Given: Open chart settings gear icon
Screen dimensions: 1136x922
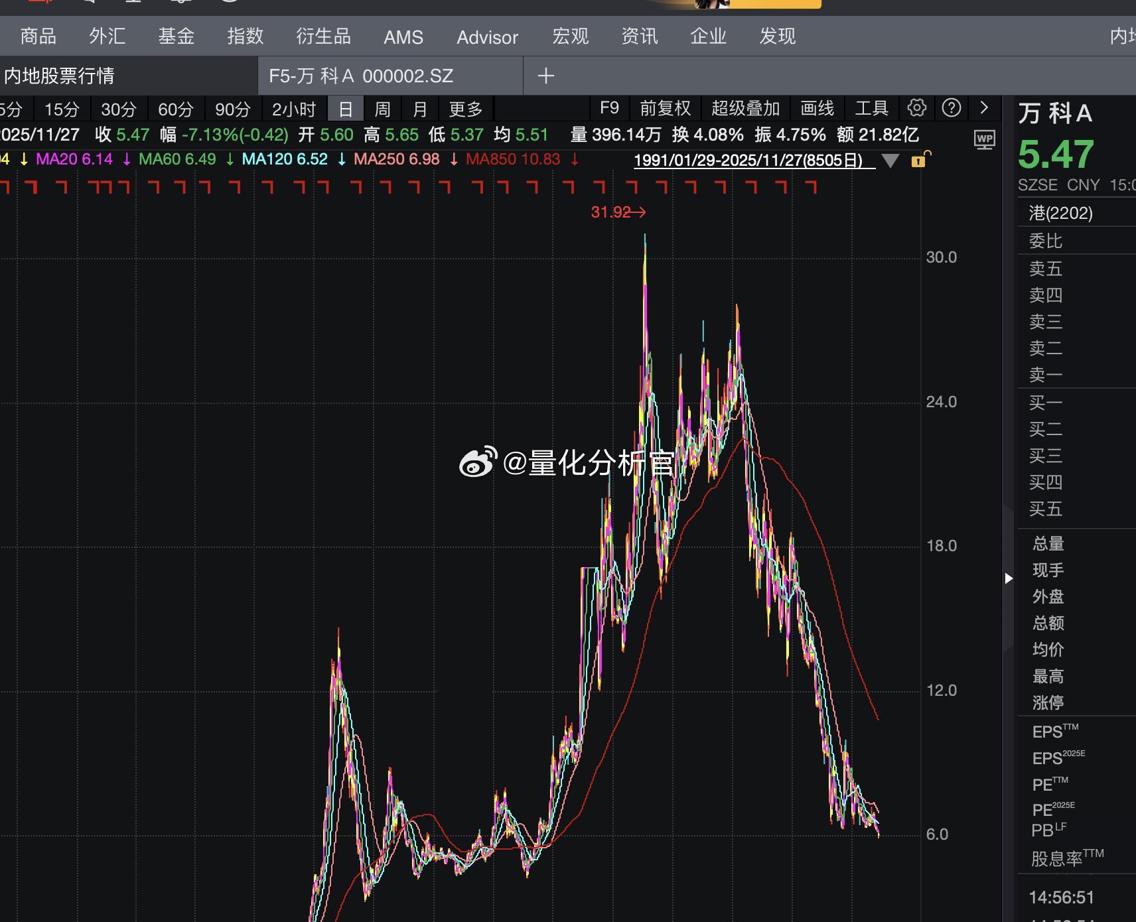Looking at the screenshot, I should (917, 107).
